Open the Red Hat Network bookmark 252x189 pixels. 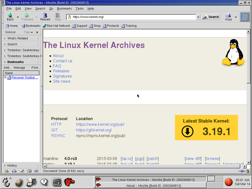(x=57, y=26)
